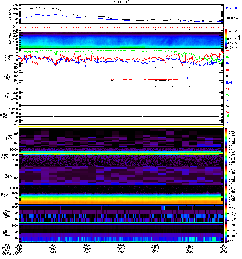Click the 0400 time tick label
Viewport: 242px width, 259px height.
18,252
